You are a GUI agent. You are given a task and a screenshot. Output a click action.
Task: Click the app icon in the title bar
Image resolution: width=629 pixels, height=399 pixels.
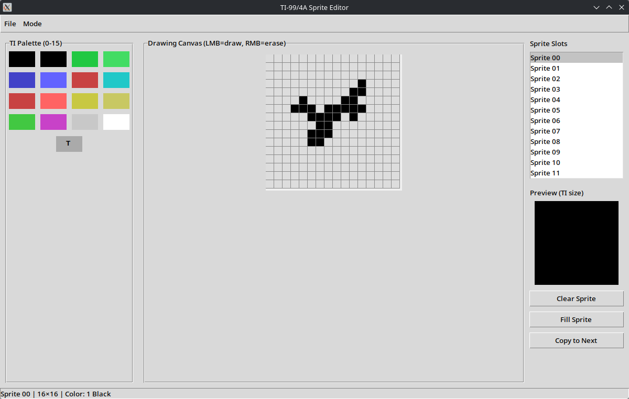[7, 7]
